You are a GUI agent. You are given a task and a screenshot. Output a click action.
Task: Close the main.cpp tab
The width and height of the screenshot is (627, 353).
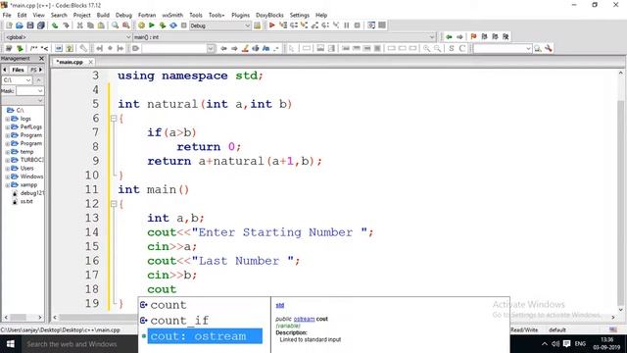[x=91, y=62]
